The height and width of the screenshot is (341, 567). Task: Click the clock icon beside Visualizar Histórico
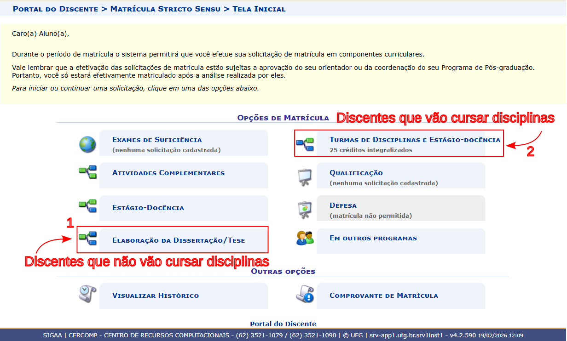[87, 296]
